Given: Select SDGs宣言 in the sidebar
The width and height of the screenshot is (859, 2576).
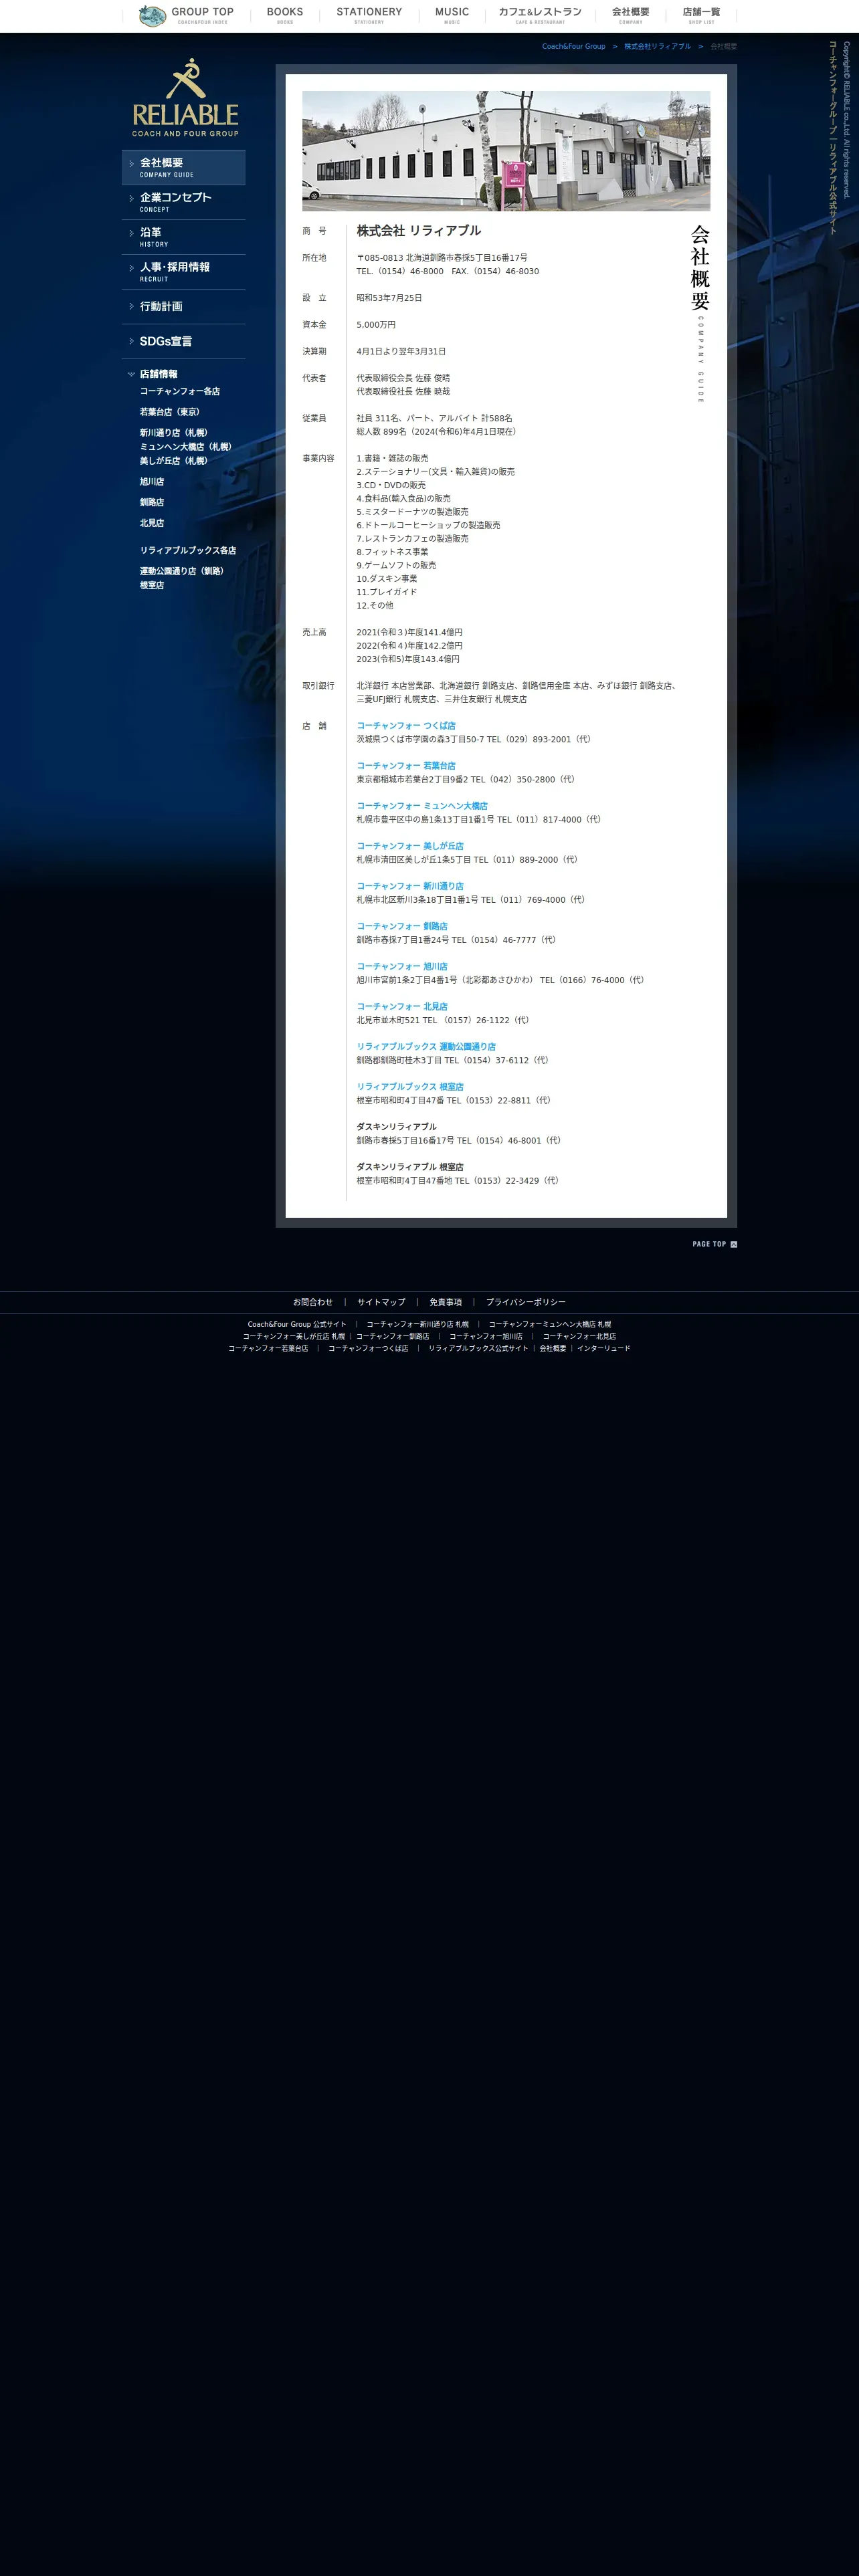Looking at the screenshot, I should pos(184,342).
